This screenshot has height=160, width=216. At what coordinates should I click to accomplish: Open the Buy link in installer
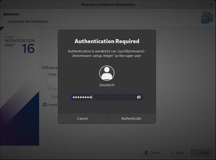(x=55, y=96)
